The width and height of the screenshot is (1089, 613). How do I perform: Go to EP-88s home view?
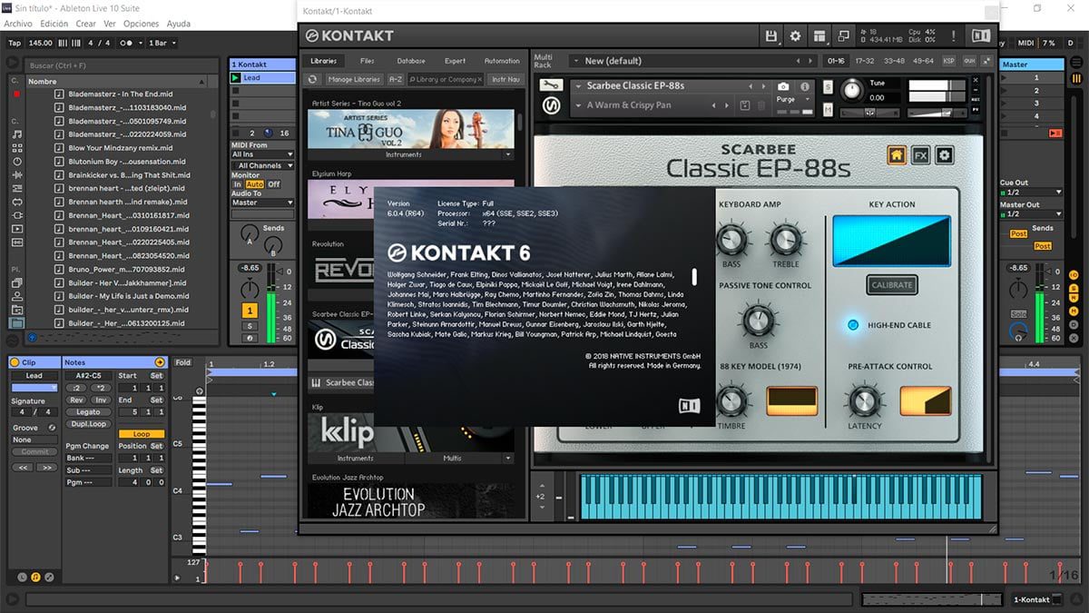[897, 154]
